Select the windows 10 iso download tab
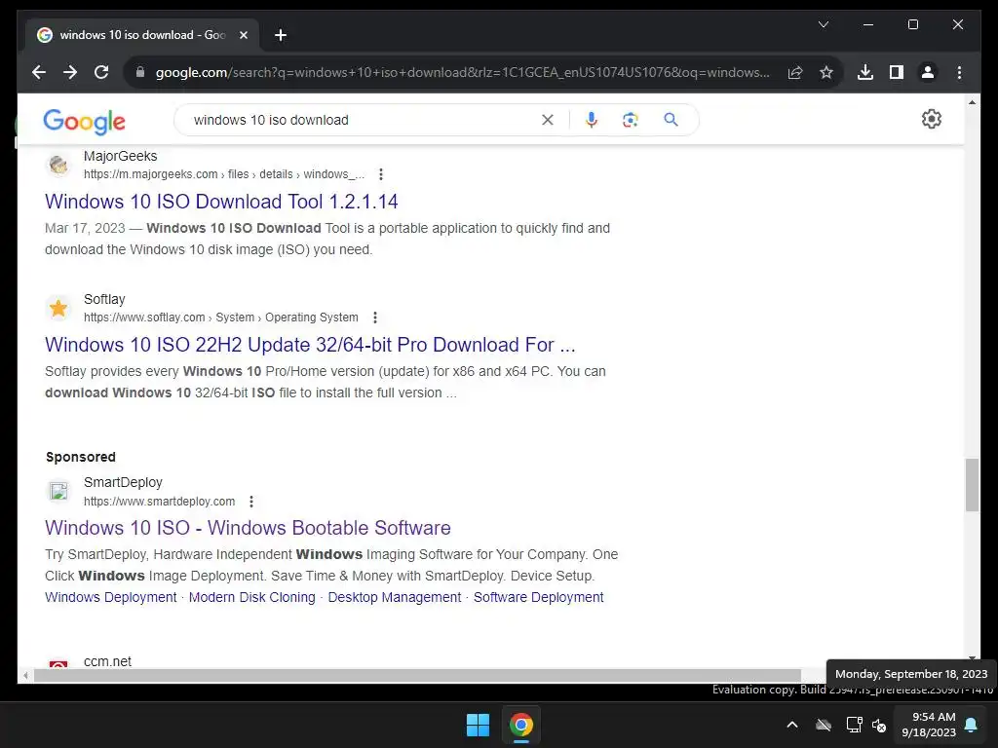Screen dimensions: 998x748 click(142, 35)
